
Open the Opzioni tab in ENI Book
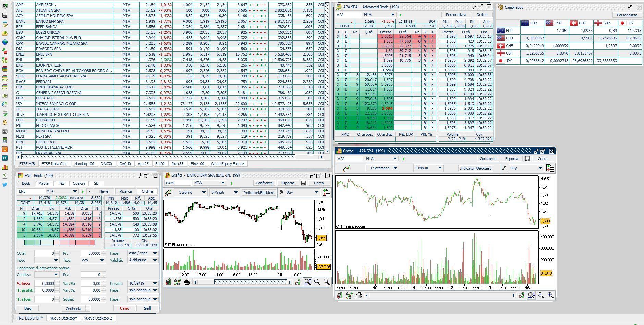tap(79, 183)
